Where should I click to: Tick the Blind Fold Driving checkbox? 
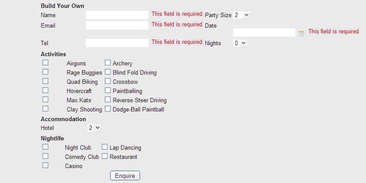coord(108,72)
